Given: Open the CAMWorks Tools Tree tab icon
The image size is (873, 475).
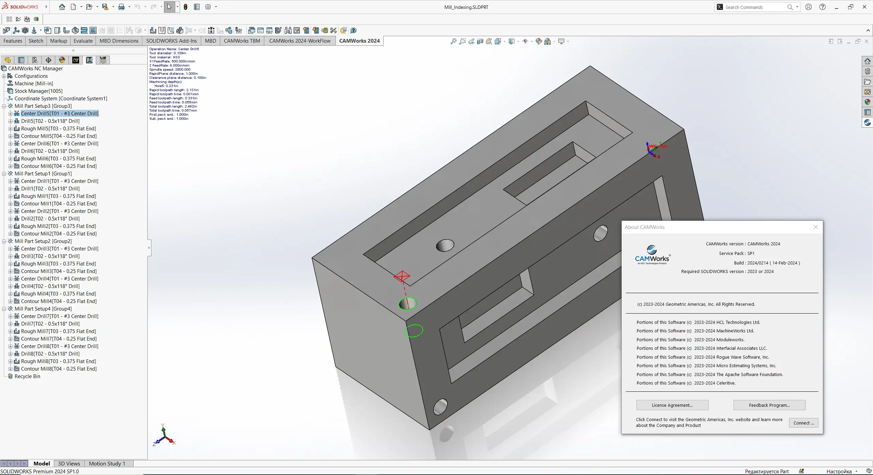Looking at the screenshot, I should click(x=103, y=60).
